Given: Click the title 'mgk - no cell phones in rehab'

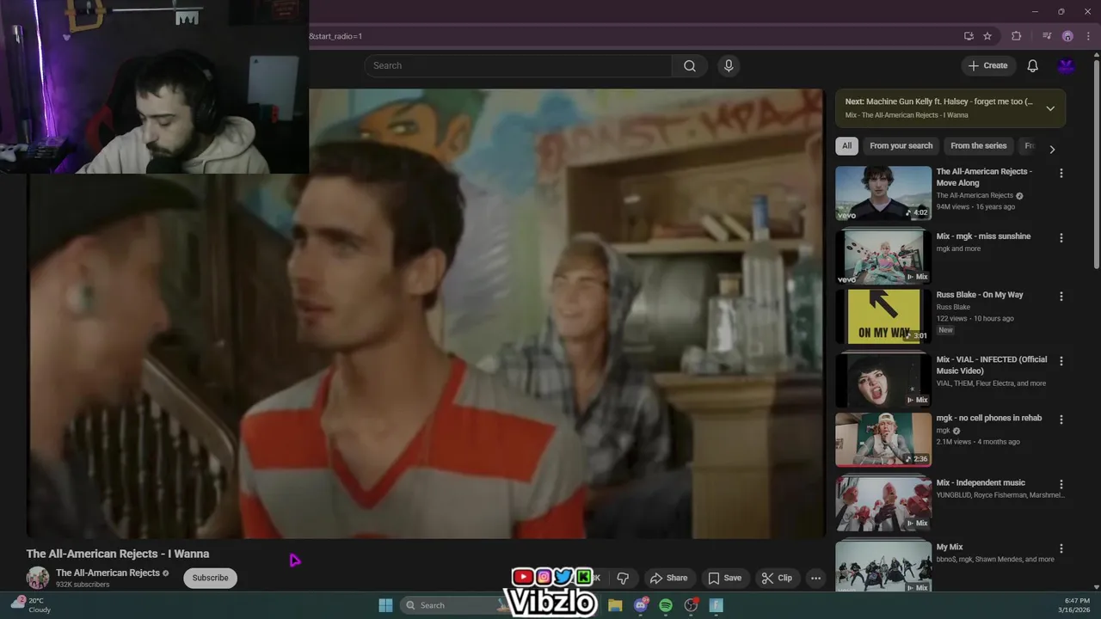Looking at the screenshot, I should [x=988, y=418].
